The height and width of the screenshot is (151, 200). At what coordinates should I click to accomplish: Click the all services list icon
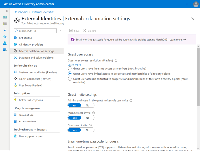click(5, 23)
